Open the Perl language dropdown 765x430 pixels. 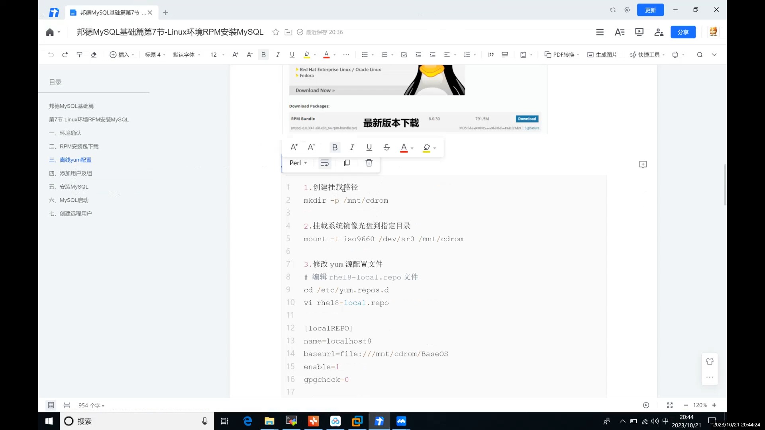pos(298,163)
